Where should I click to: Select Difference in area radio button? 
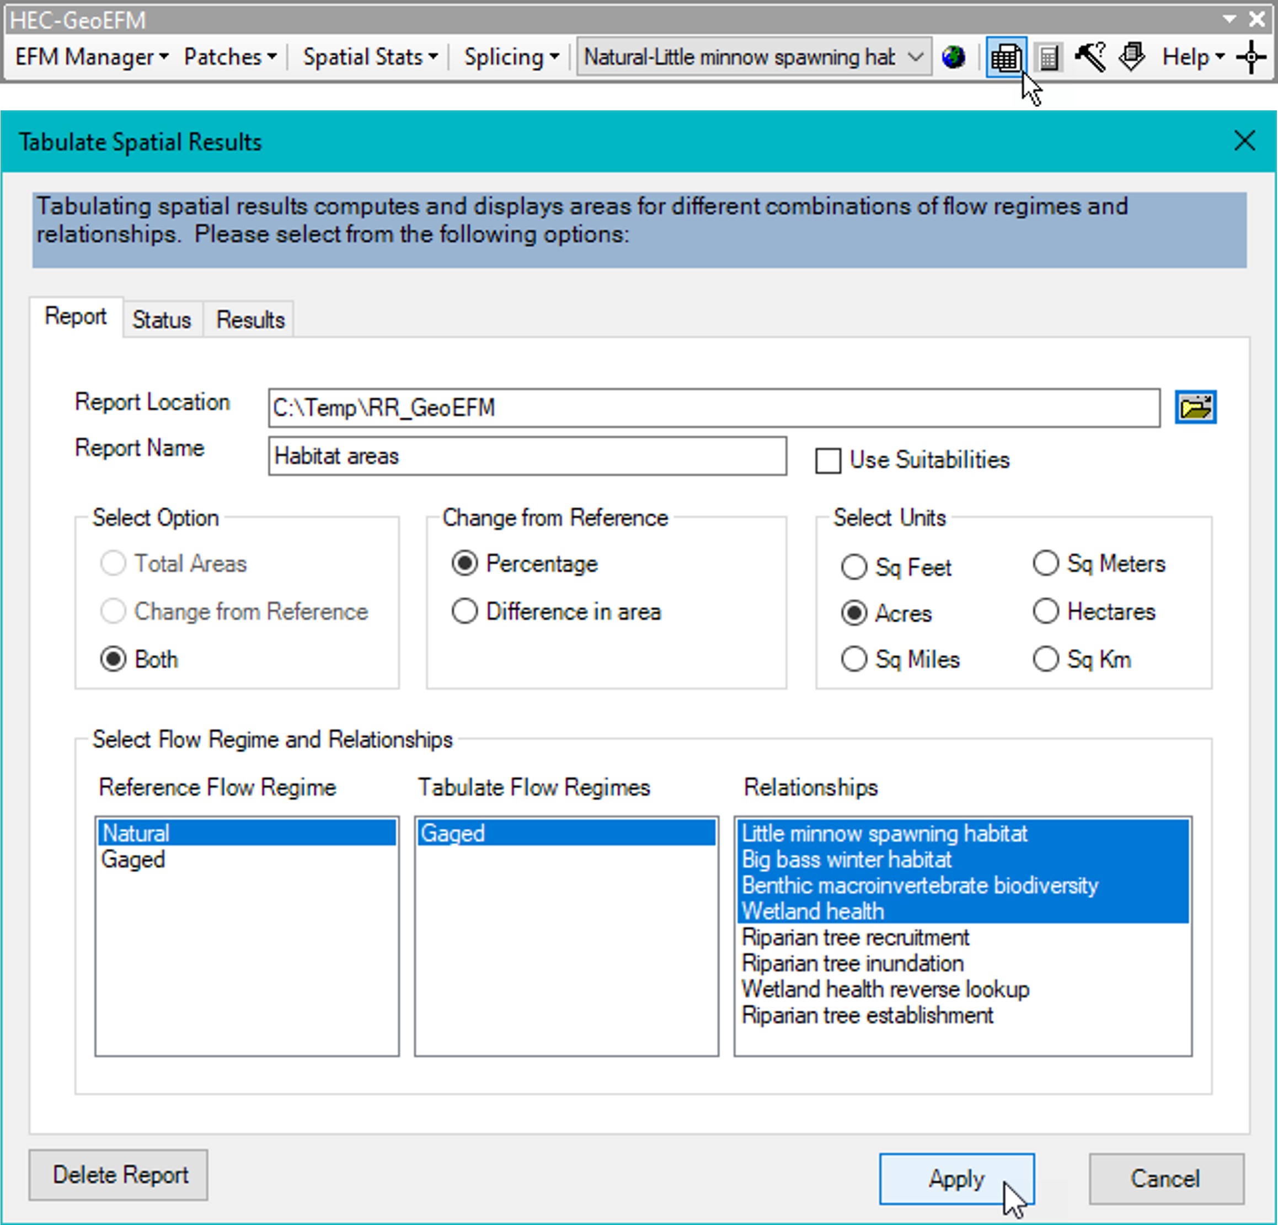(x=464, y=612)
